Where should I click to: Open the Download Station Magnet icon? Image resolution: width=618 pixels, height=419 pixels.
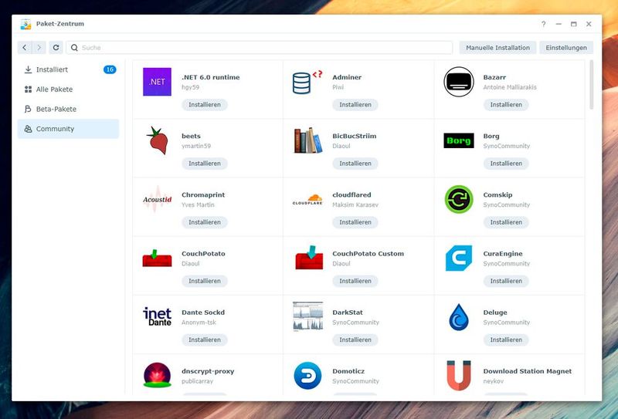tap(459, 375)
